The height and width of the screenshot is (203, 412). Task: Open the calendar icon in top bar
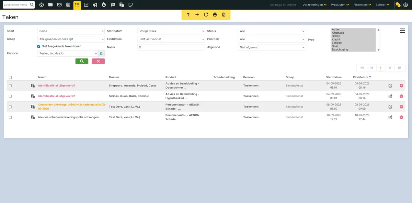point(68,5)
